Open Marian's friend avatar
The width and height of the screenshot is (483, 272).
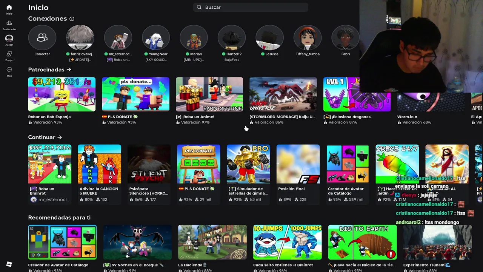[194, 37]
